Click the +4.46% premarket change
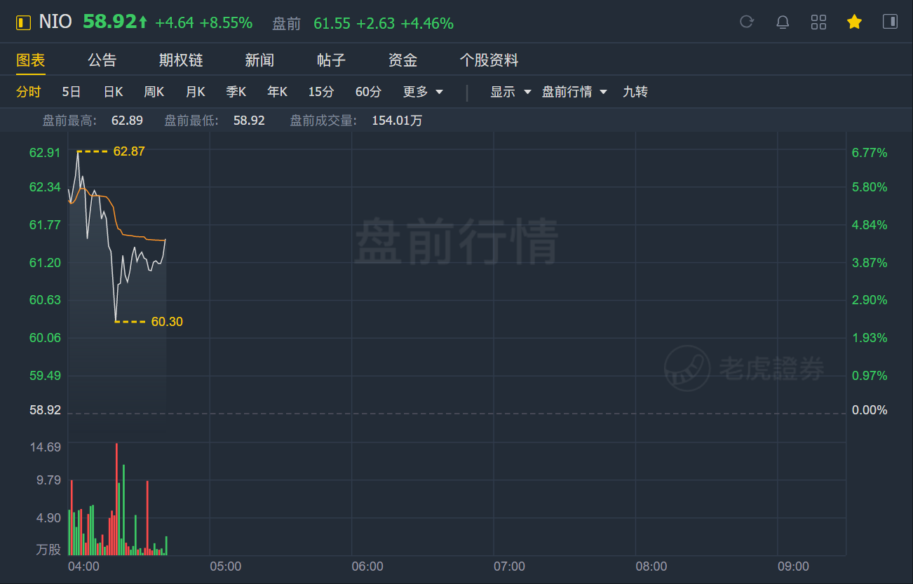 [427, 24]
